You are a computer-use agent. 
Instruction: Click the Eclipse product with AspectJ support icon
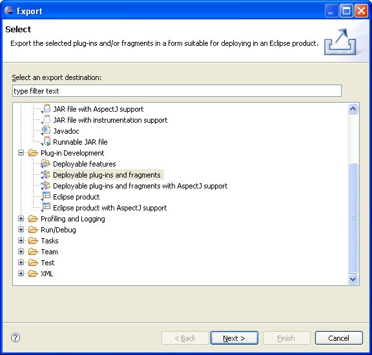click(x=46, y=207)
